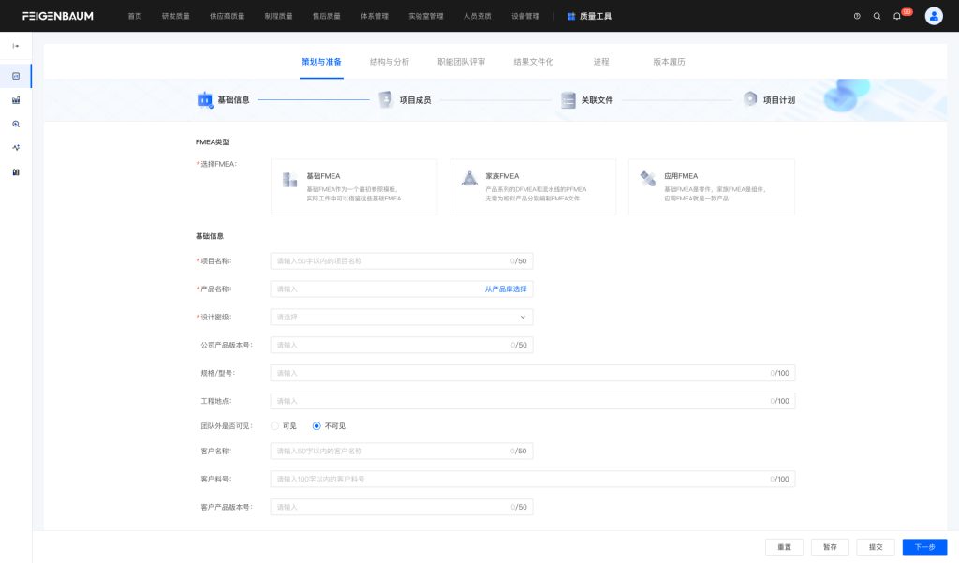
Task: Click the 重置 button
Action: (x=784, y=547)
